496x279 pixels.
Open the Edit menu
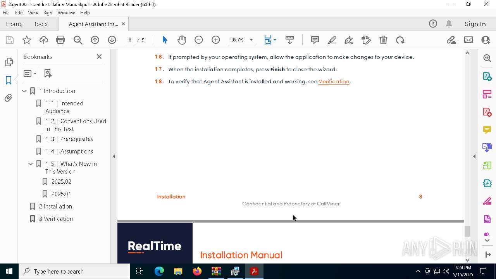pyautogui.click(x=19, y=13)
